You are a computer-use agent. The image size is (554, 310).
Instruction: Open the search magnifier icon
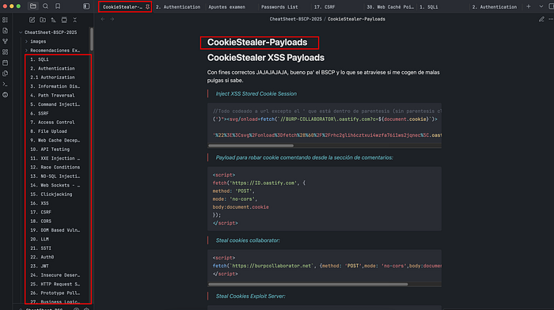click(46, 6)
